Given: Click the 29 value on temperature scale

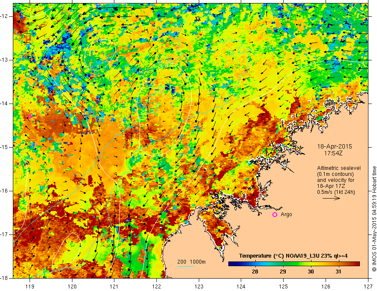Looking at the screenshot, I should (x=283, y=272).
